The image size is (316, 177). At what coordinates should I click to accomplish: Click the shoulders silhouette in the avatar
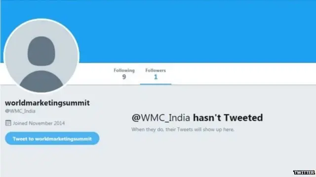tap(41, 82)
